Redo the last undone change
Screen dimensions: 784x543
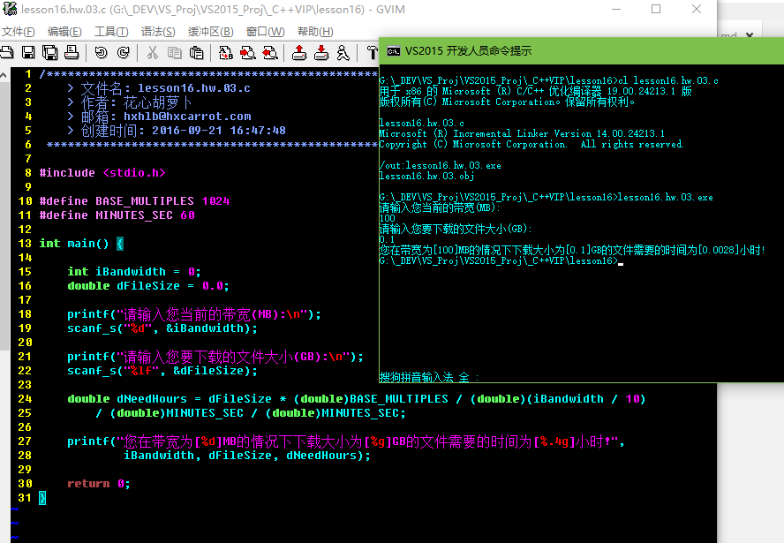tap(121, 53)
